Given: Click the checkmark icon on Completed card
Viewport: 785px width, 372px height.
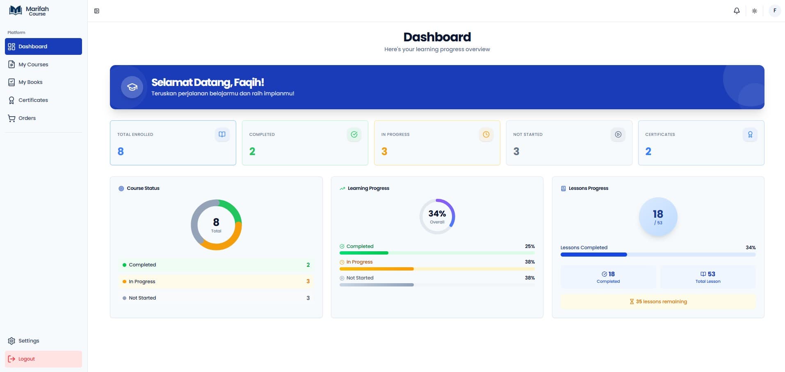Looking at the screenshot, I should [354, 134].
